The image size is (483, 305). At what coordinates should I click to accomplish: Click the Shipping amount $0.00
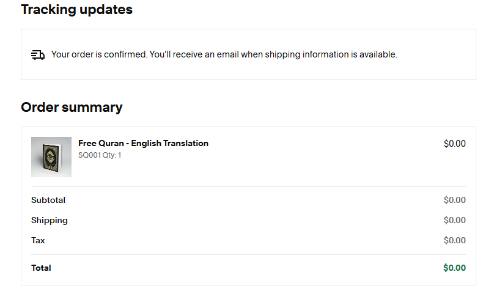coord(454,221)
